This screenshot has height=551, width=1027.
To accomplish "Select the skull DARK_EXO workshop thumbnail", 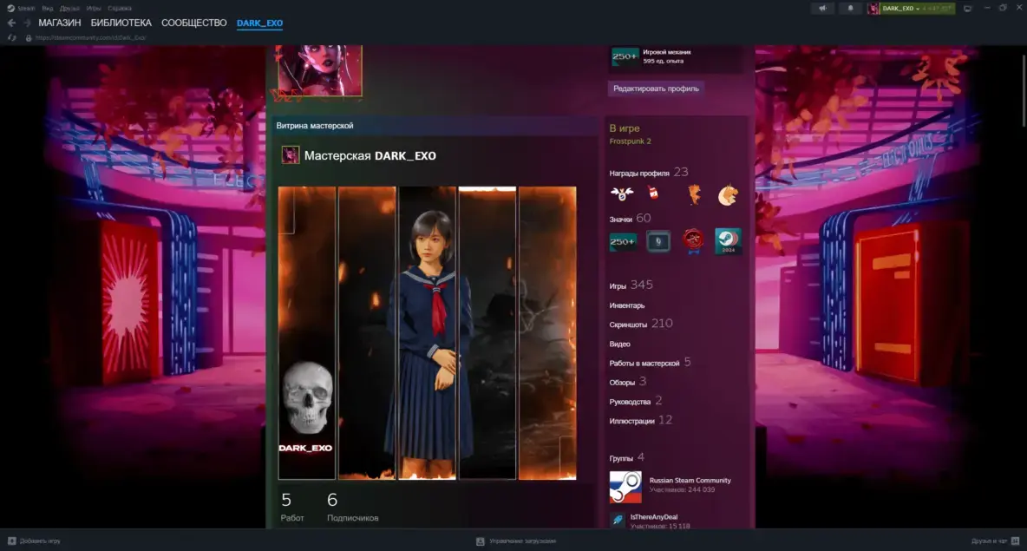I will pyautogui.click(x=306, y=332).
